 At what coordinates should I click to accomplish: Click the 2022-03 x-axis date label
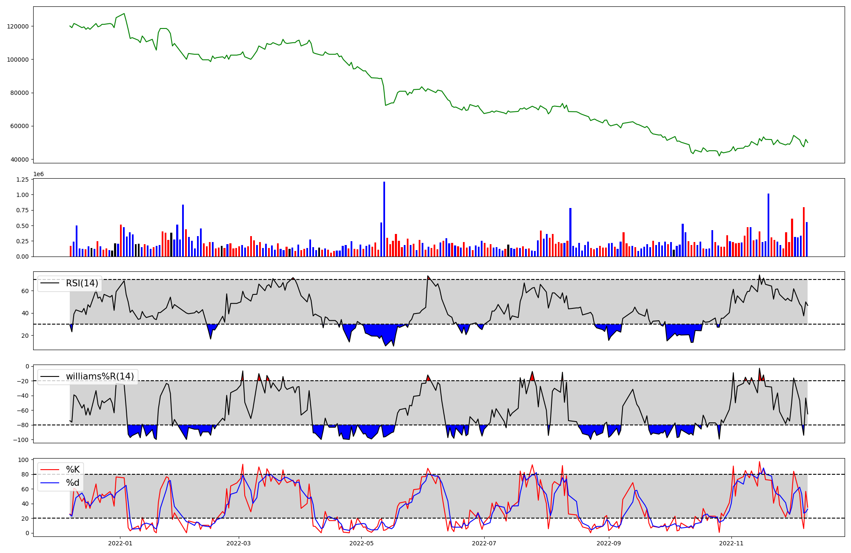pyautogui.click(x=238, y=543)
